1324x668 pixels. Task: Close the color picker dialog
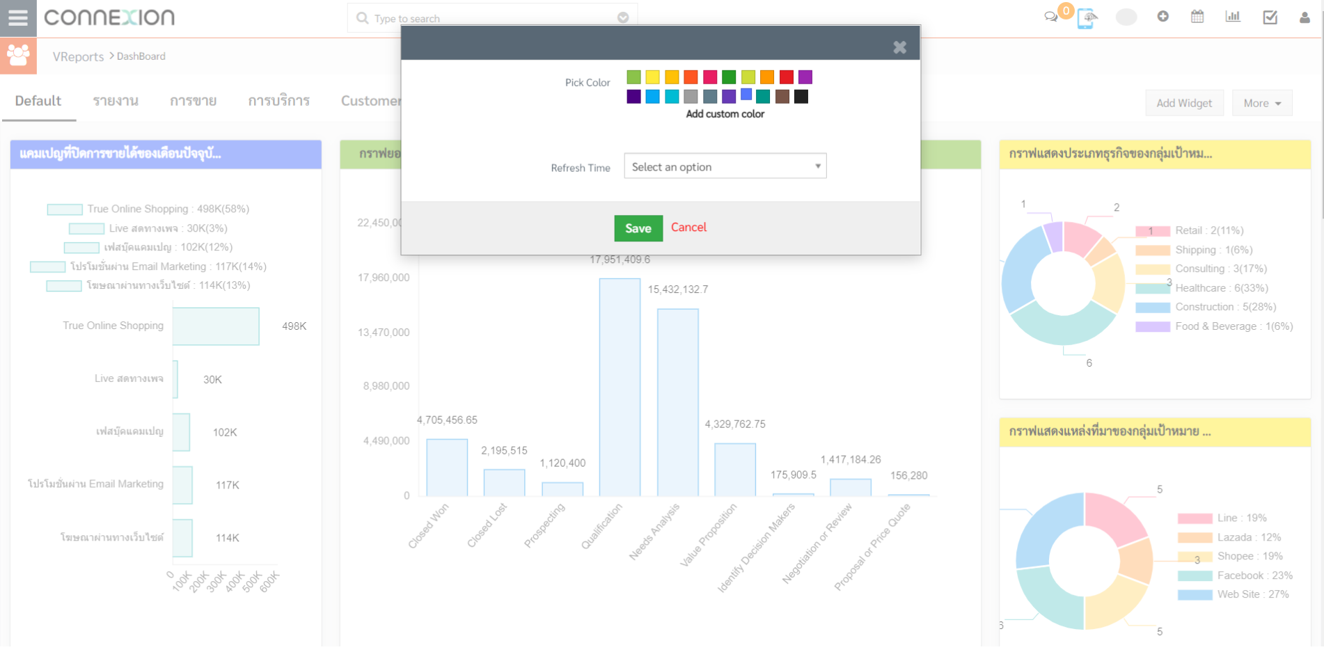pos(899,47)
